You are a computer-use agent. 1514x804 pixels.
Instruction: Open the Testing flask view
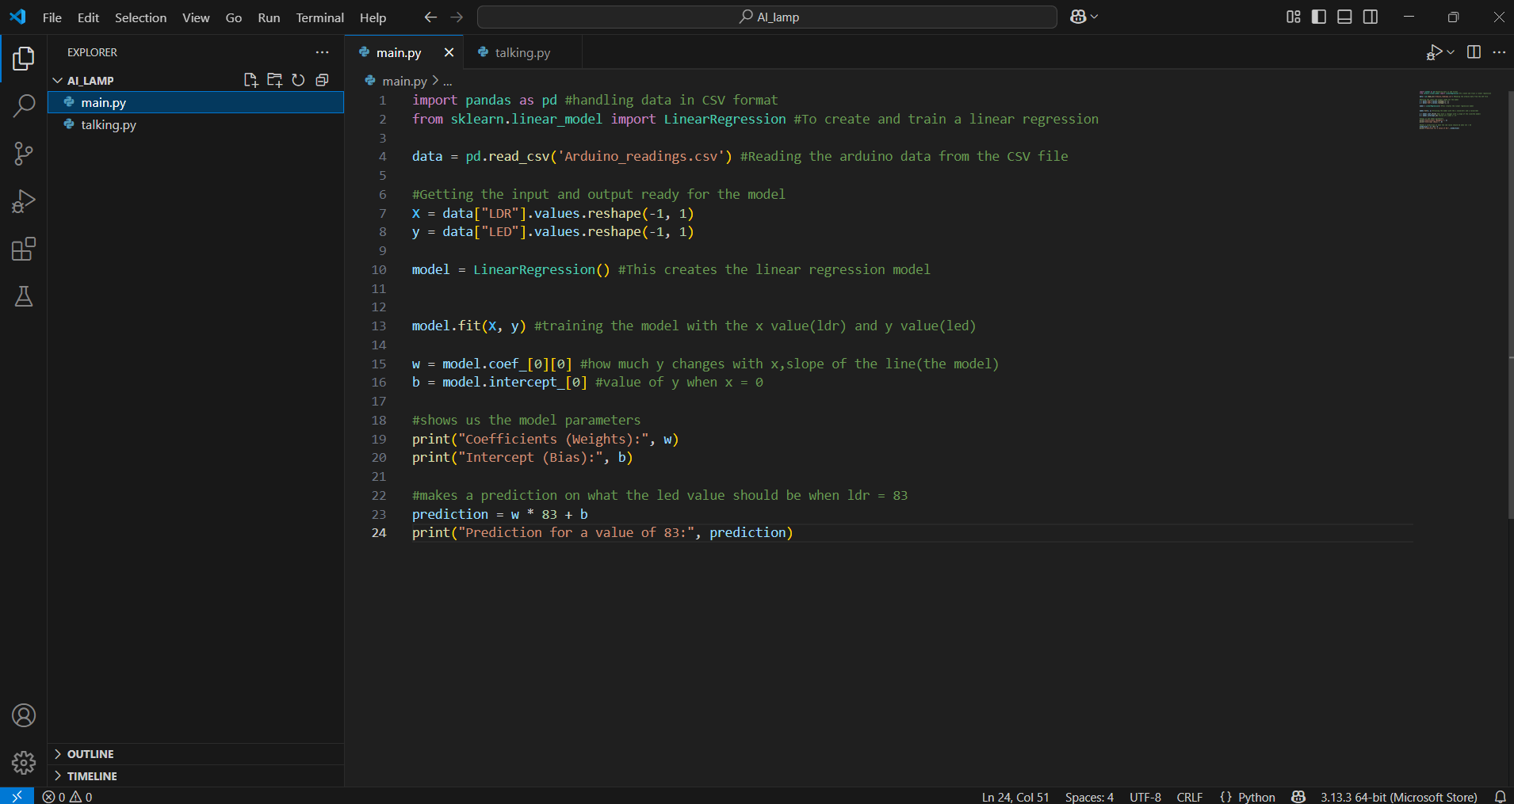coord(24,296)
